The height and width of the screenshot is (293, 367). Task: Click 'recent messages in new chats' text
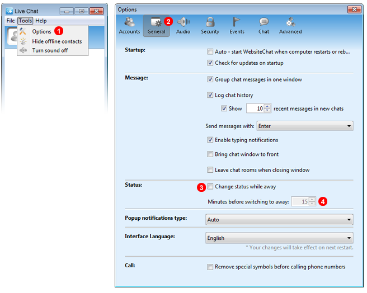point(308,108)
